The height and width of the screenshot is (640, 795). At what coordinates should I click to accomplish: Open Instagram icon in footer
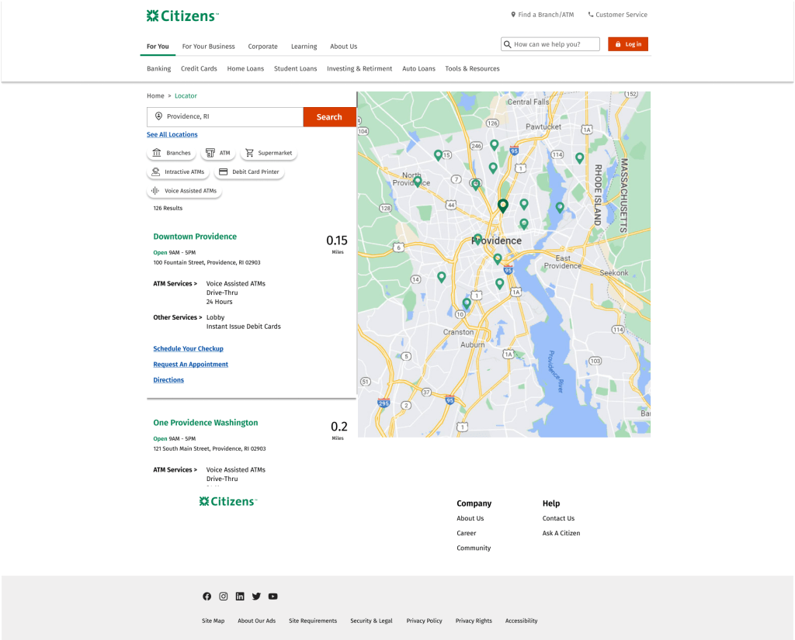(x=224, y=597)
